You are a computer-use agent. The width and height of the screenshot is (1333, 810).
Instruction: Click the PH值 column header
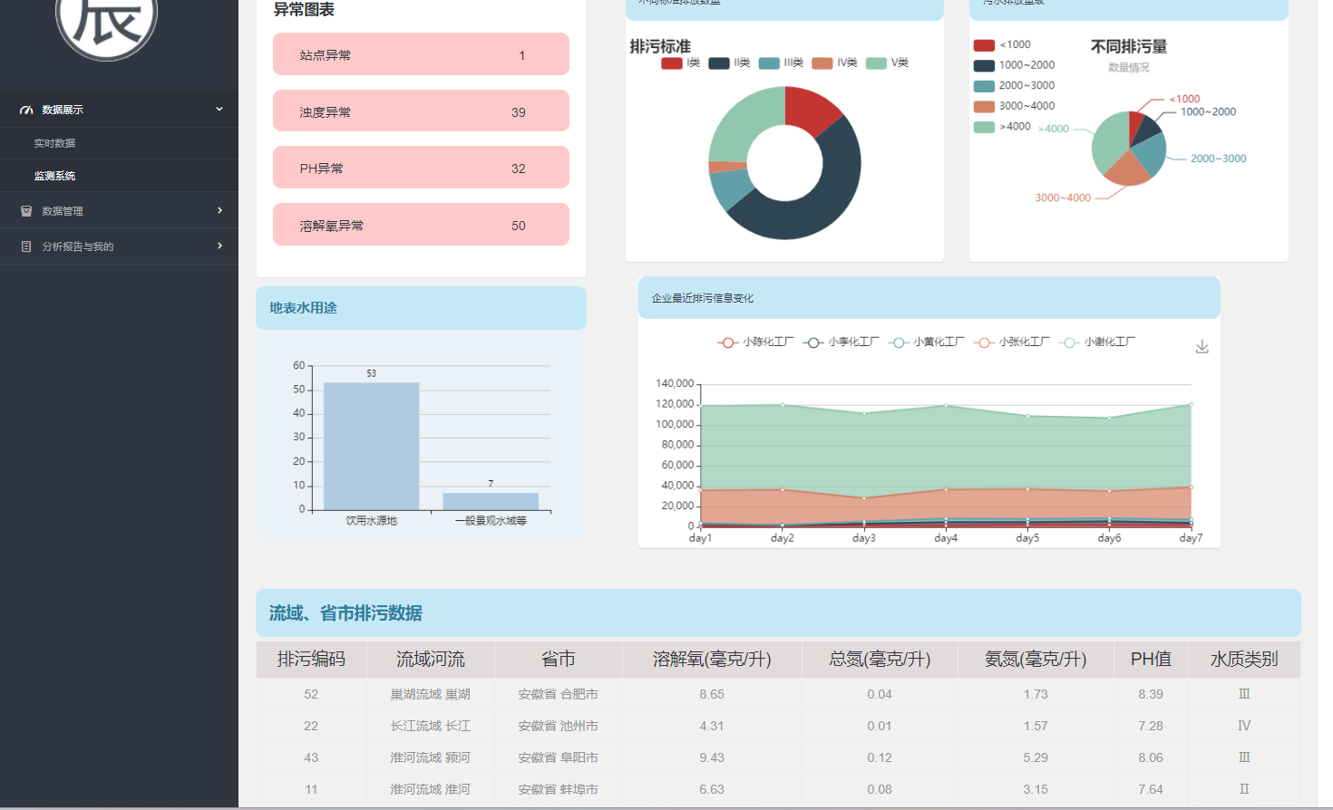[1151, 660]
